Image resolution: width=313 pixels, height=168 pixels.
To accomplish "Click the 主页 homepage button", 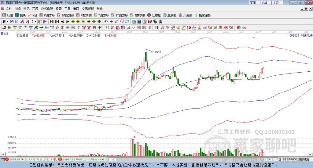I will 278,2.
